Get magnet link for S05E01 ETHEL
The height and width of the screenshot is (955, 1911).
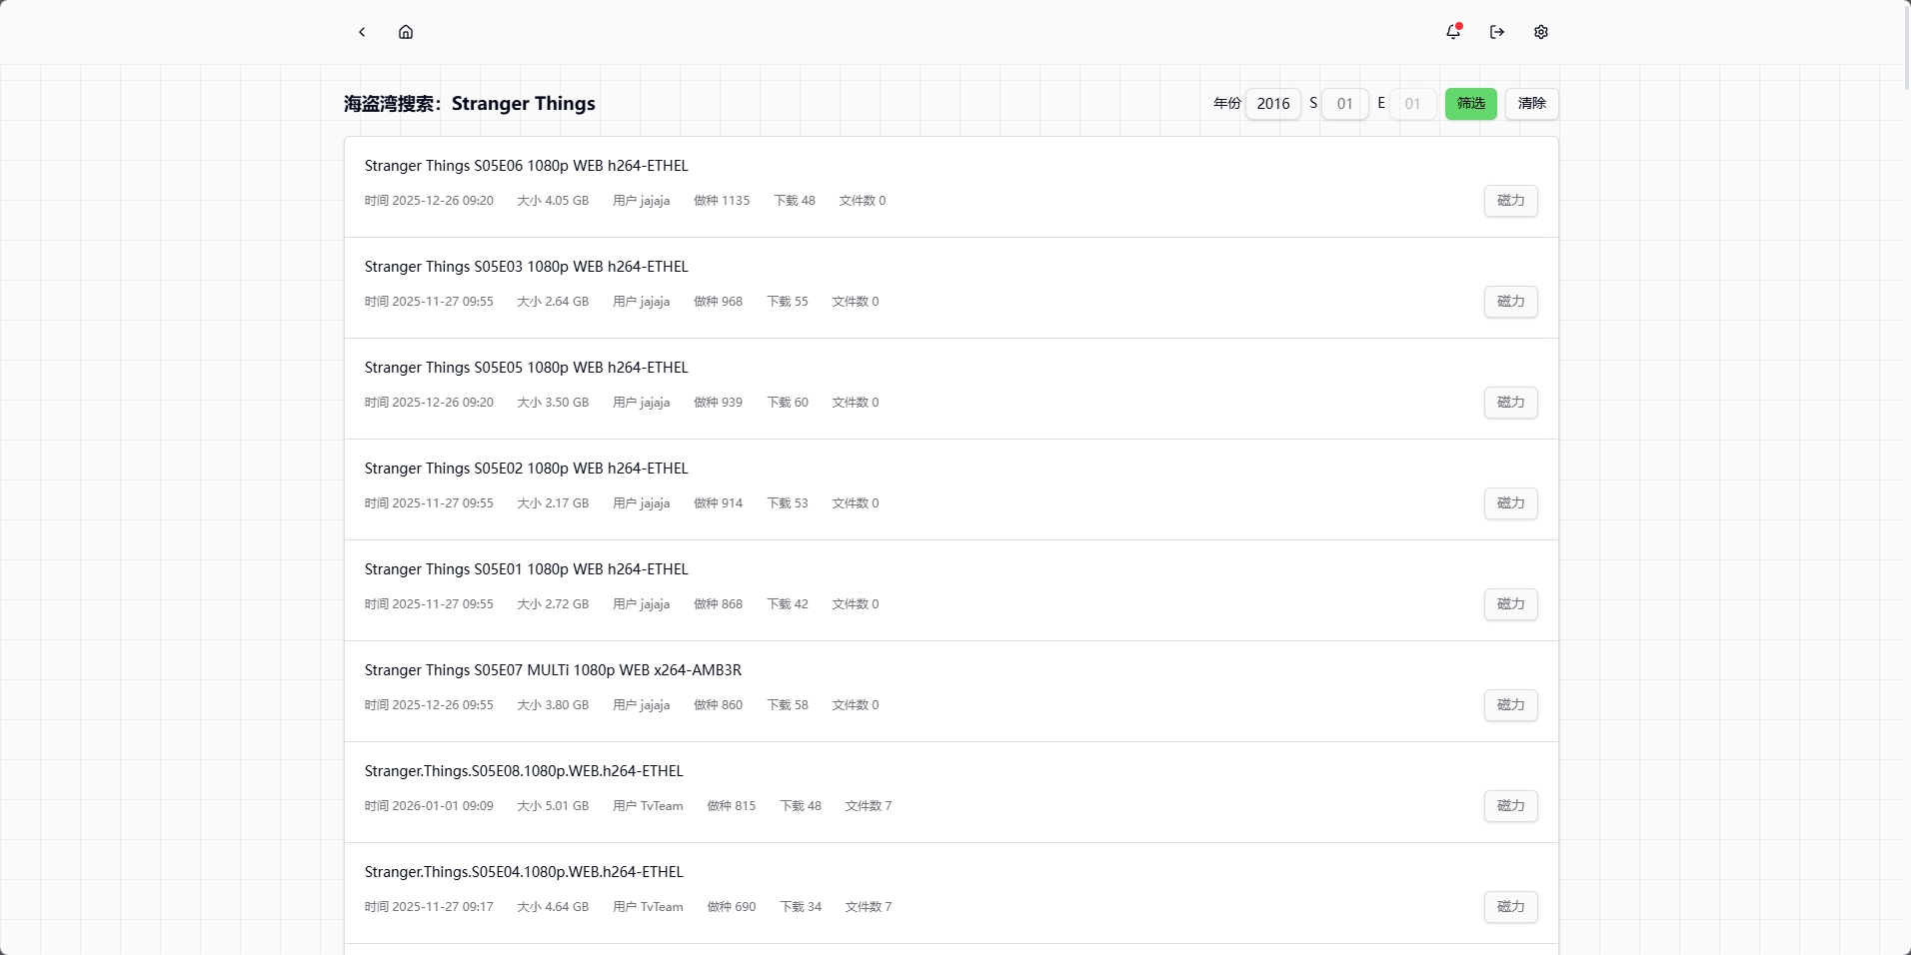1511,604
